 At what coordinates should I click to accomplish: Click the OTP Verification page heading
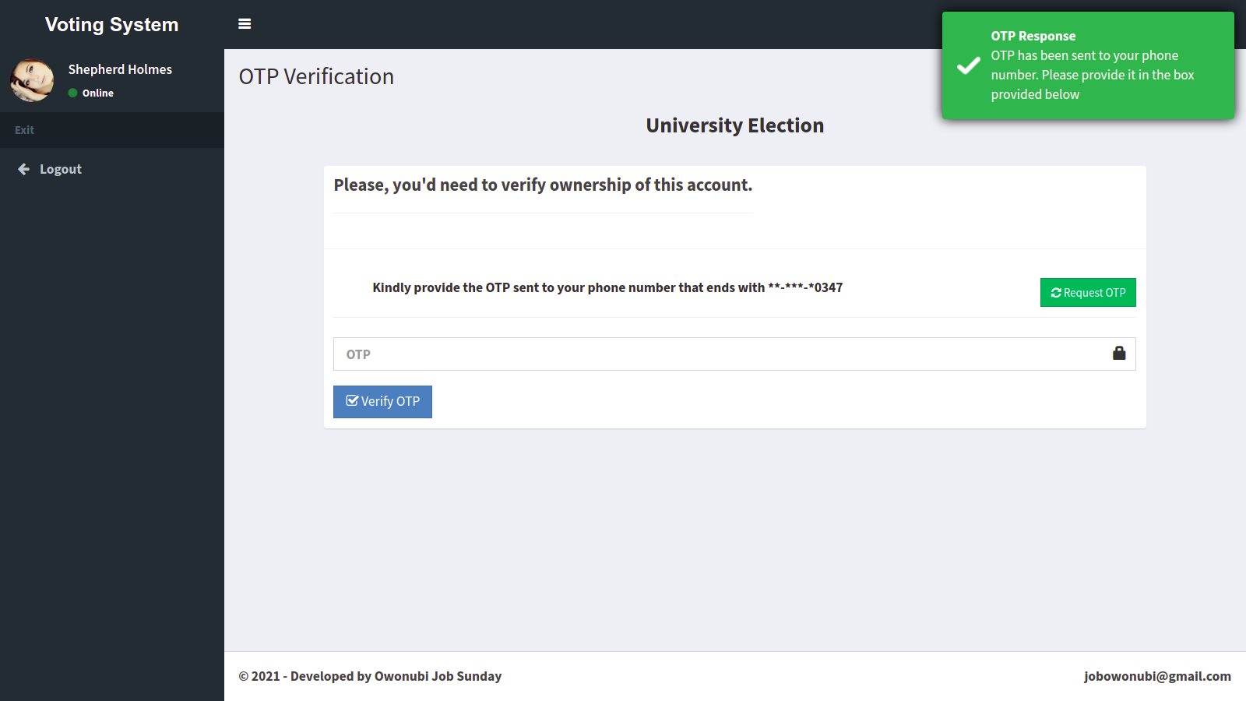316,76
